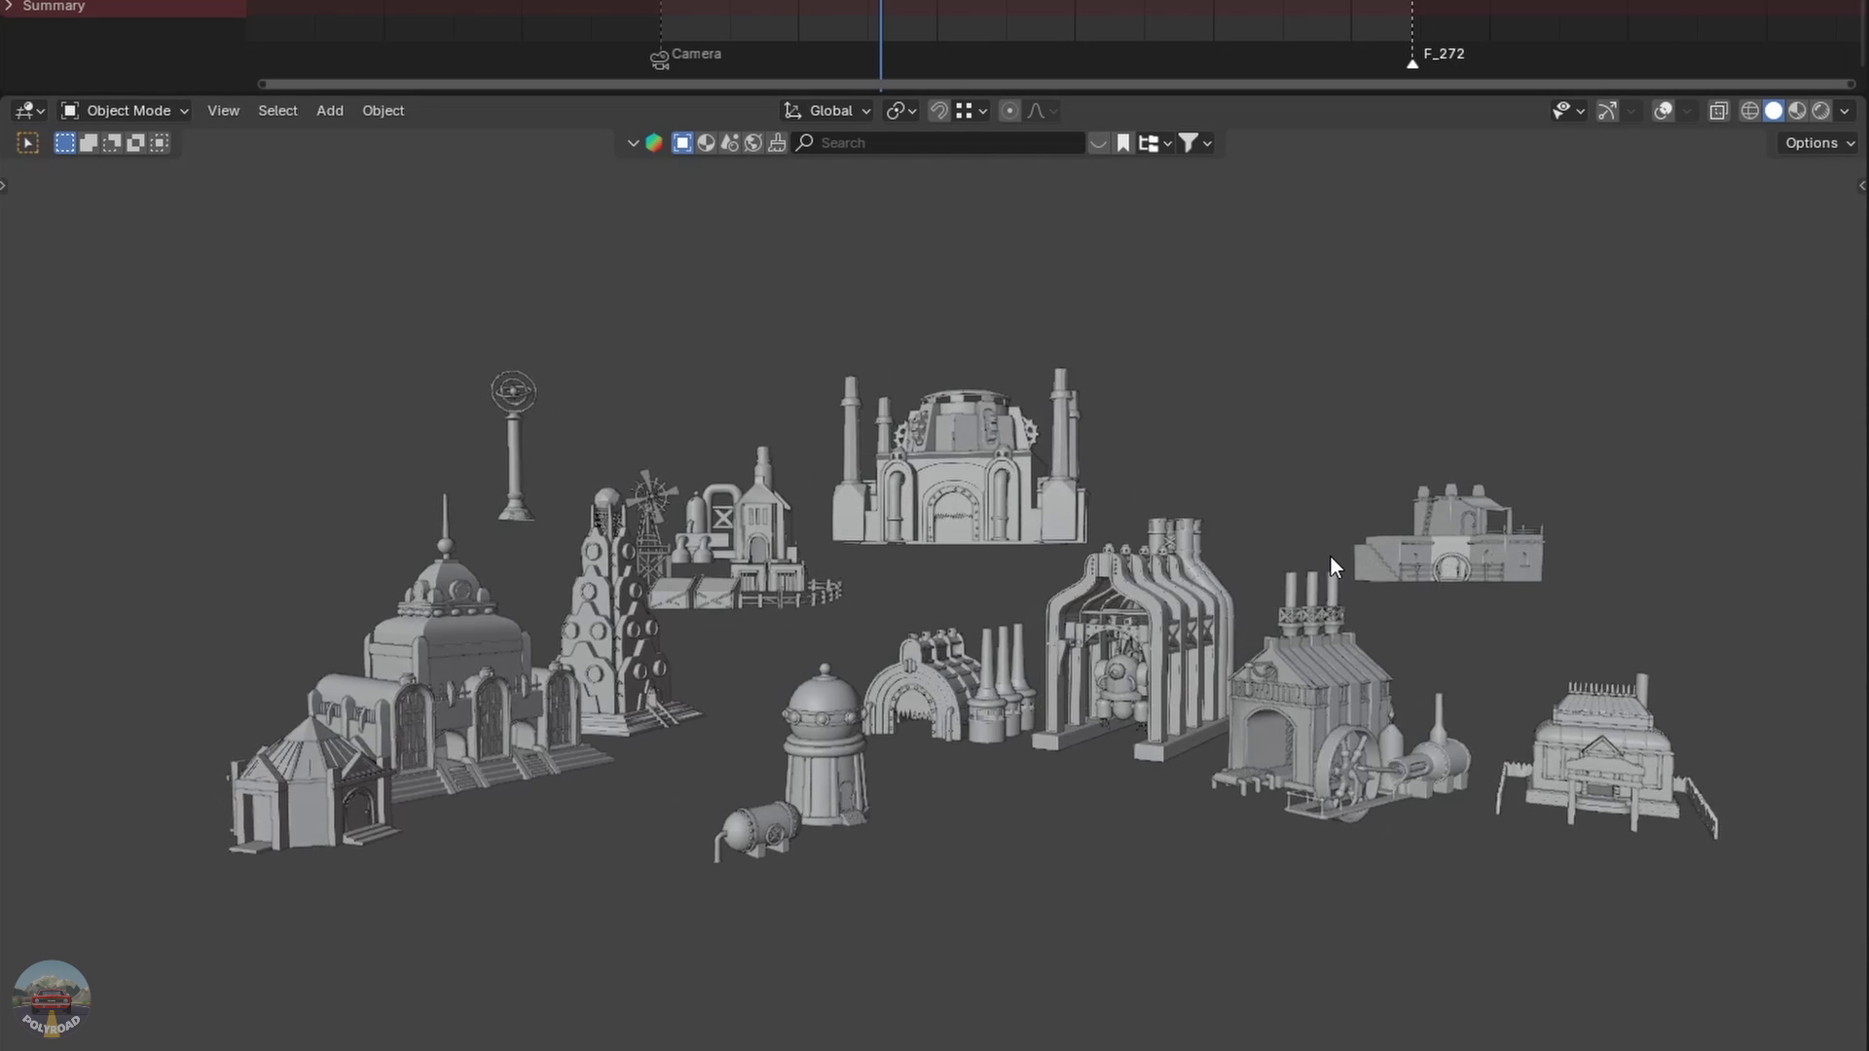Viewport: 1869px width, 1051px height.
Task: Open the pivot point dropdown
Action: tap(901, 111)
